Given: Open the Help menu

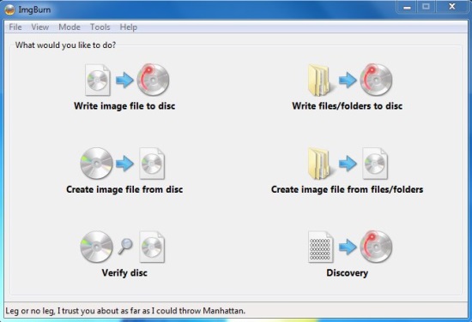Looking at the screenshot, I should (129, 27).
